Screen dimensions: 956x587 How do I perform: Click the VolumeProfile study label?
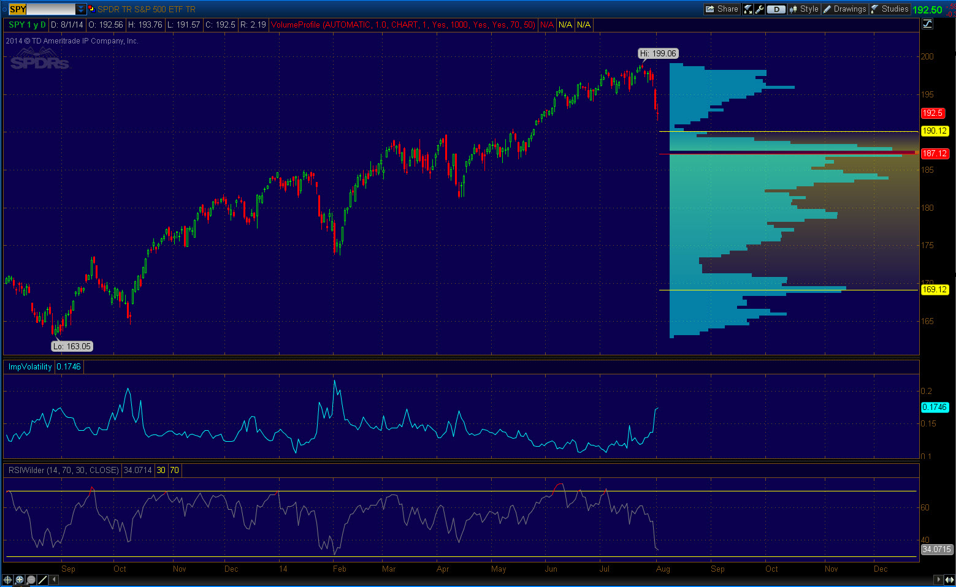(x=403, y=25)
